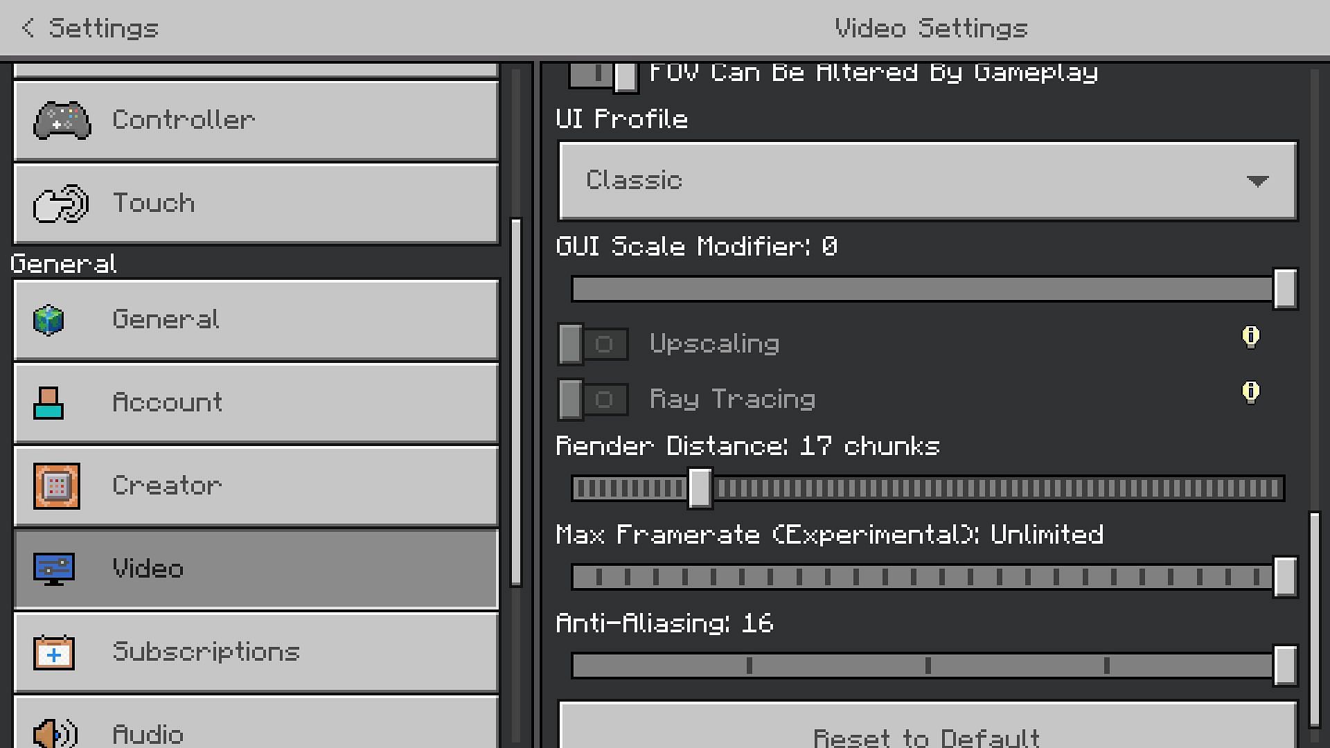
Task: Adjust the GUI Scale Modifier slider
Action: pyautogui.click(x=1284, y=287)
